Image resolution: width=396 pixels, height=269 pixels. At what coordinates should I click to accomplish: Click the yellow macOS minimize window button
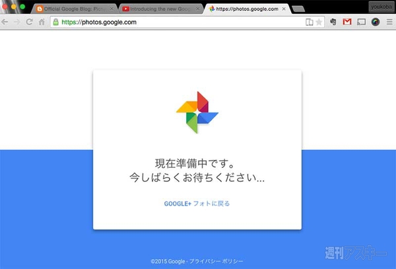tap(14, 7)
